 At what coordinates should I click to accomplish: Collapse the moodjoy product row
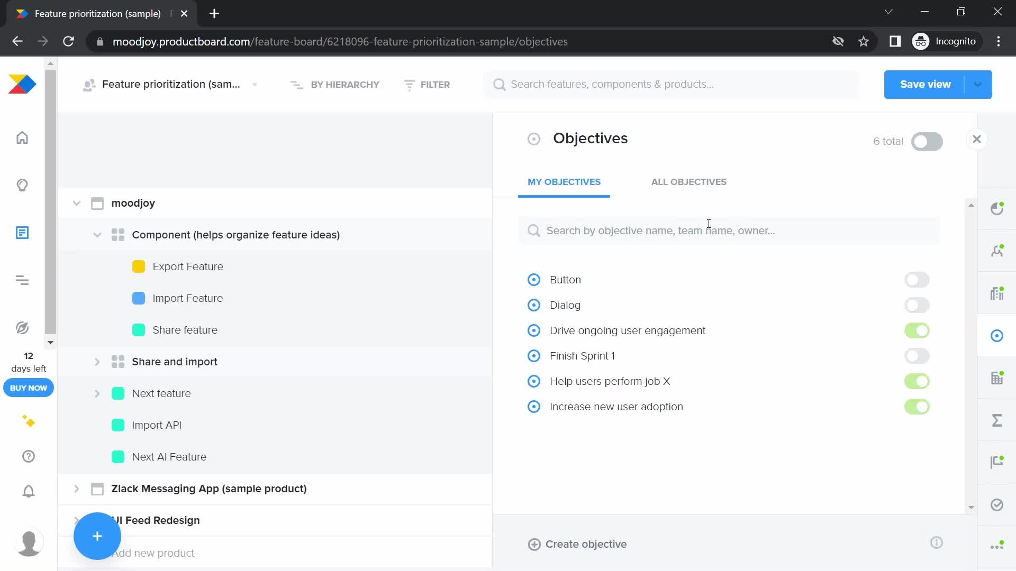77,203
